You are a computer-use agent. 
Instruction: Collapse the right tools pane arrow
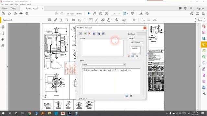[200, 67]
